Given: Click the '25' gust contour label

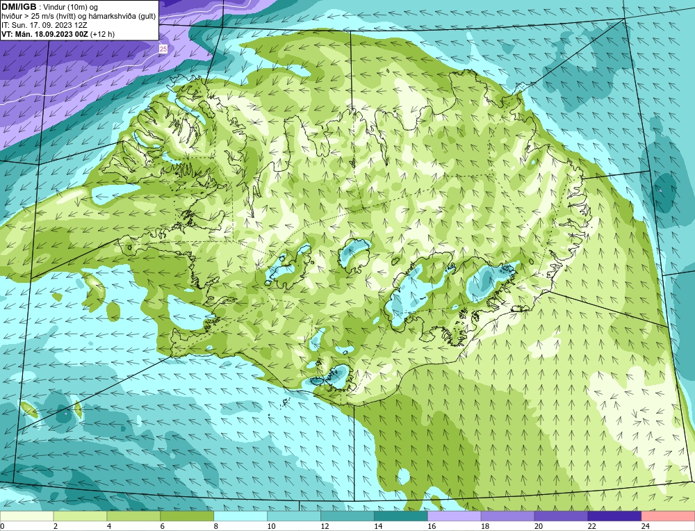Looking at the screenshot, I should point(163,49).
